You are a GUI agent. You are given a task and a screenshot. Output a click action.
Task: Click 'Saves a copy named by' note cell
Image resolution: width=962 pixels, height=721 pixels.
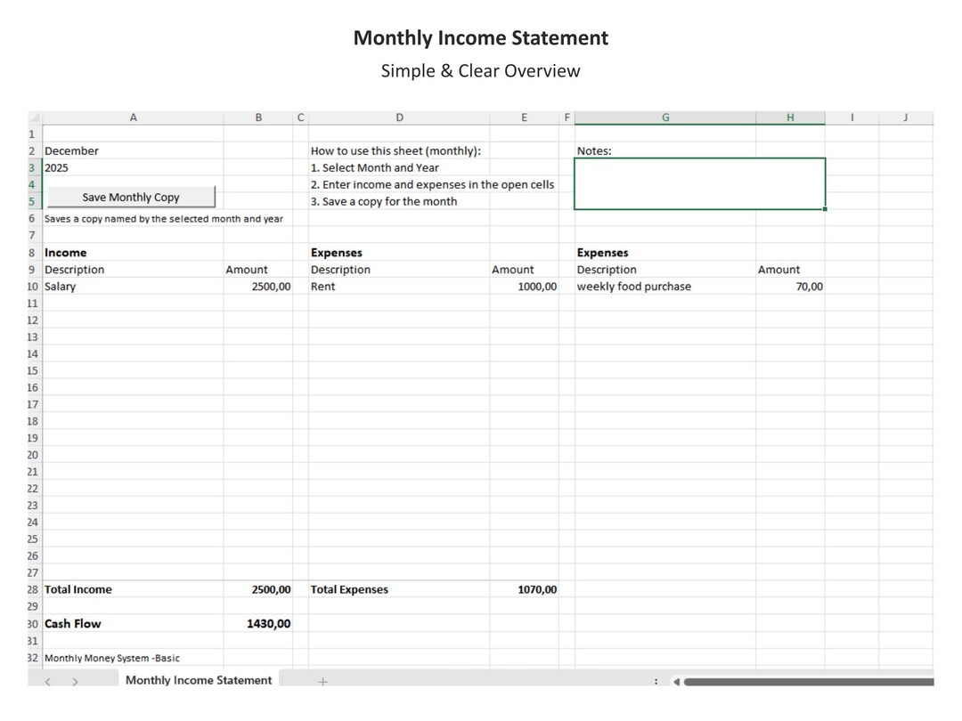point(164,219)
